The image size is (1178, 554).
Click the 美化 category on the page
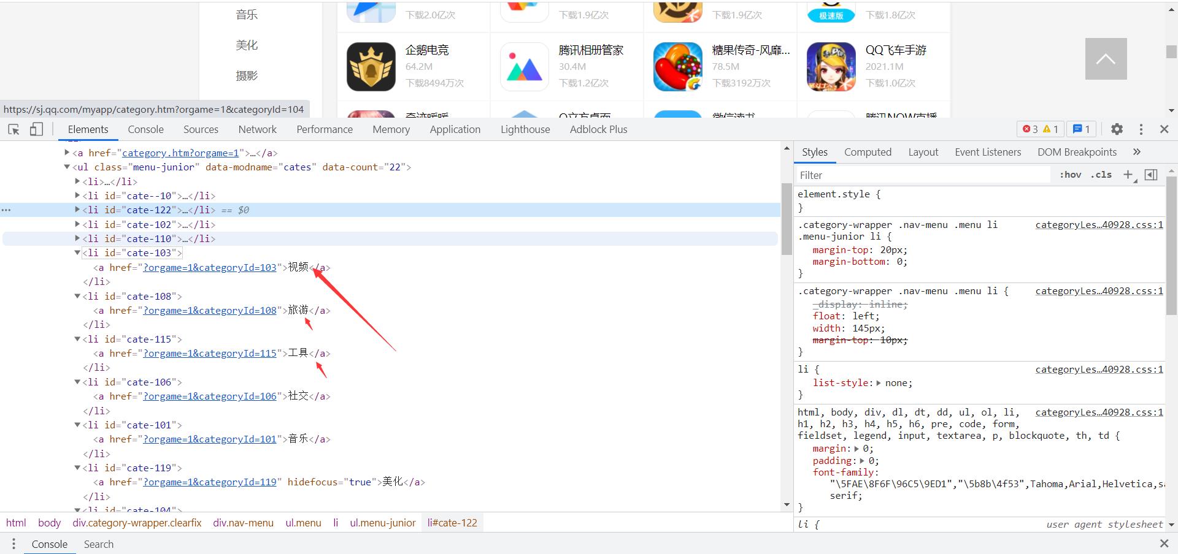tap(247, 45)
